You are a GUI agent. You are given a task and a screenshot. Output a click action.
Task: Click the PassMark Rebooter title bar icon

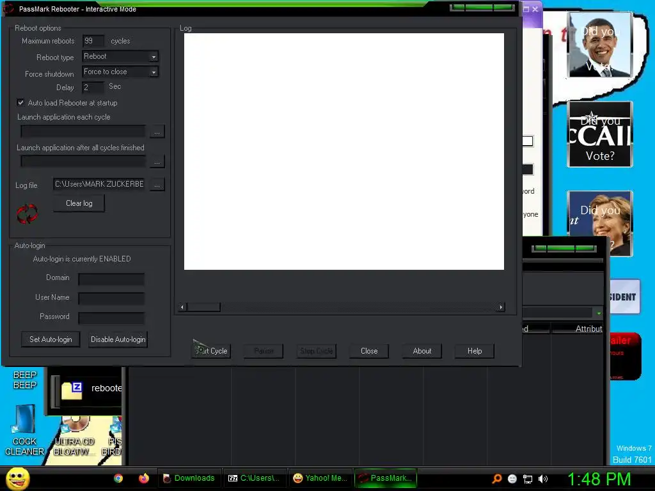(x=9, y=8)
